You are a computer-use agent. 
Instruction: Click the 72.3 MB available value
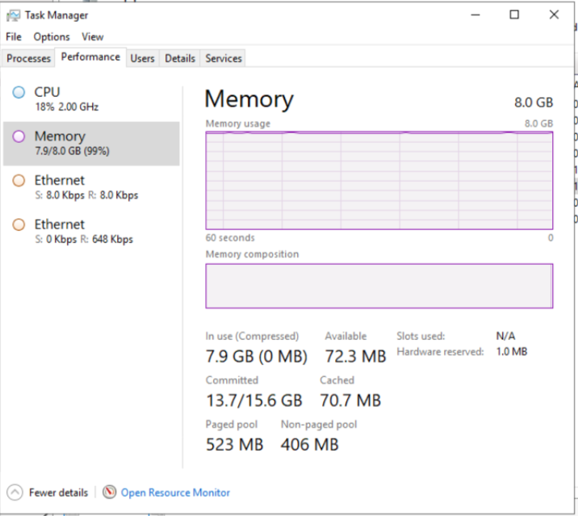355,356
